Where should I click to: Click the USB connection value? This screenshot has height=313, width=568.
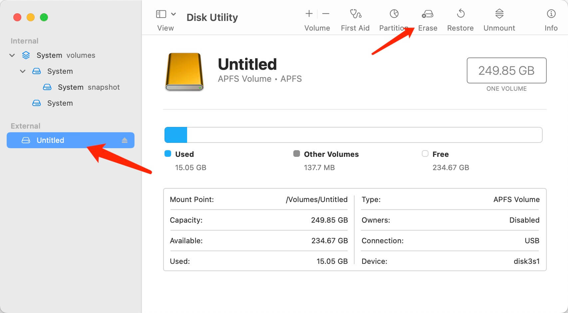click(x=532, y=241)
